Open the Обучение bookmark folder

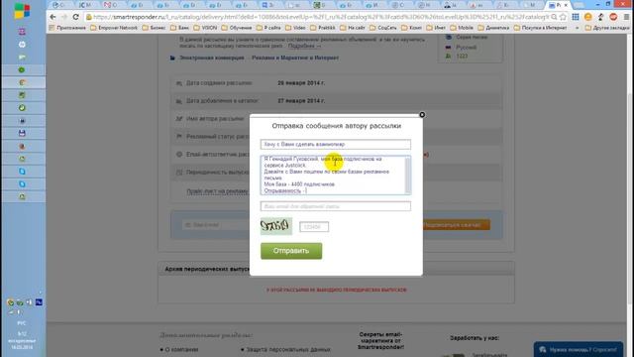237,28
